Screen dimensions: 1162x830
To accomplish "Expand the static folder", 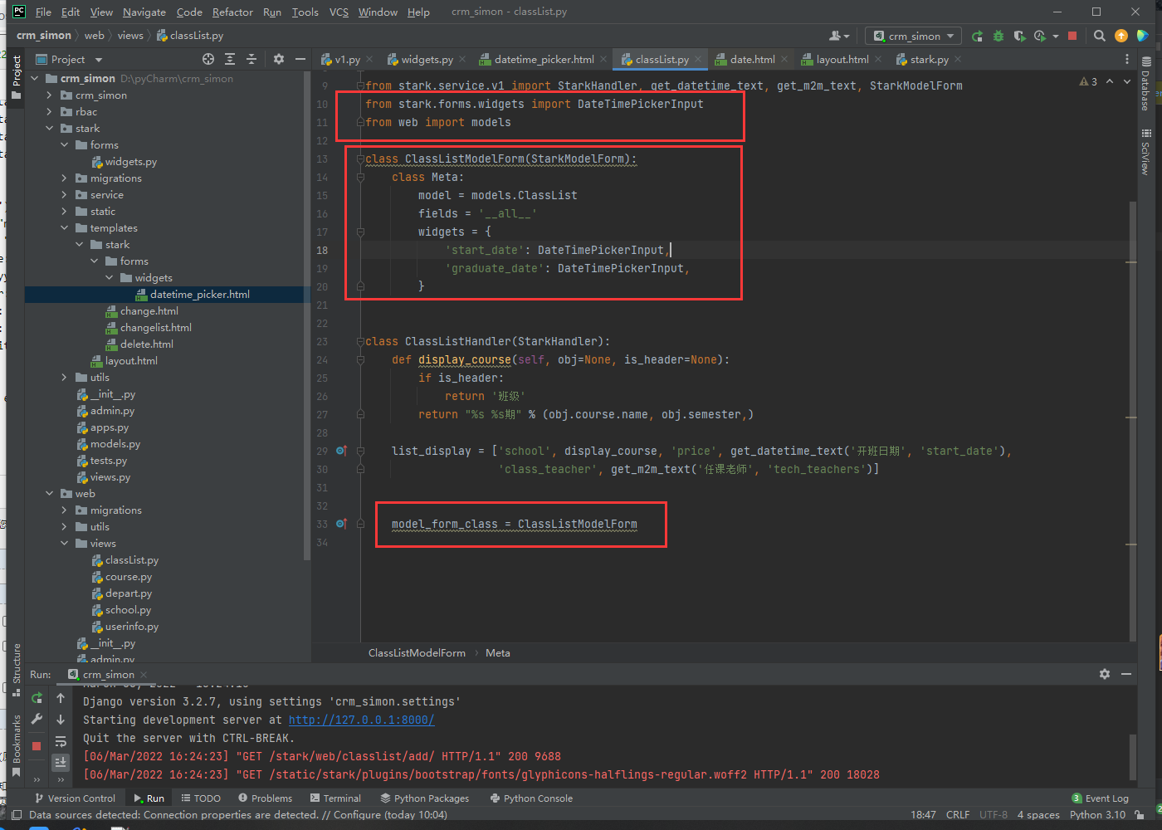I will click(65, 211).
